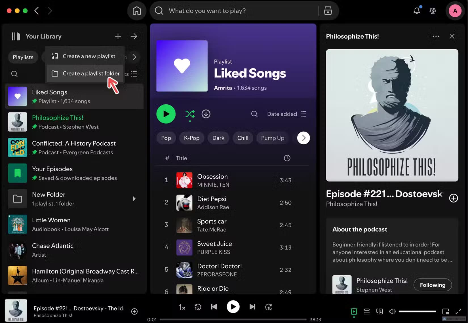Open Amrita profile link

223,88
